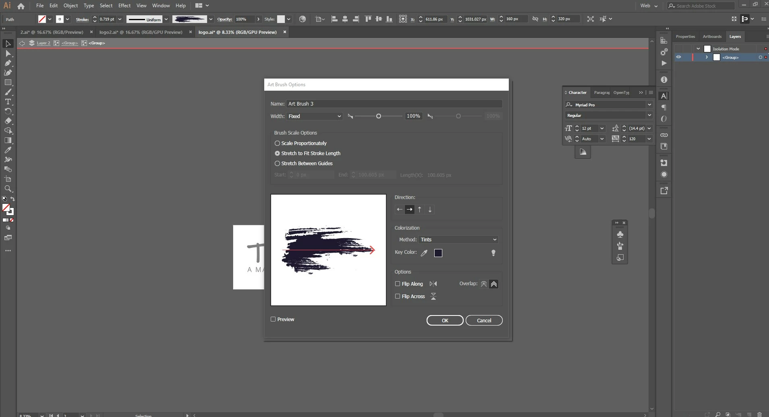Open the Web workspace dropdown
Viewport: 769px width, 417px height.
tap(649, 6)
